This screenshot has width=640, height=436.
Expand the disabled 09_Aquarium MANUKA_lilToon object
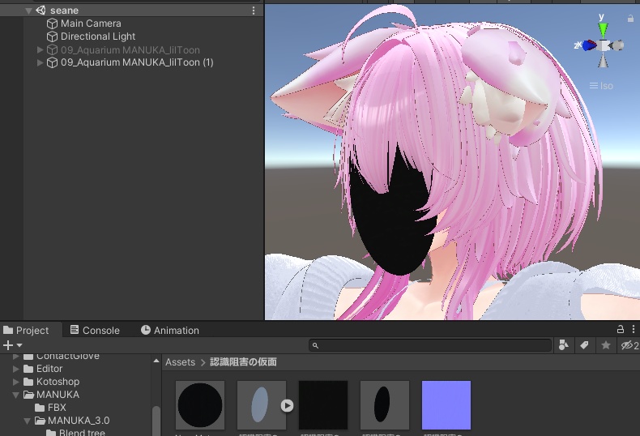click(x=40, y=49)
